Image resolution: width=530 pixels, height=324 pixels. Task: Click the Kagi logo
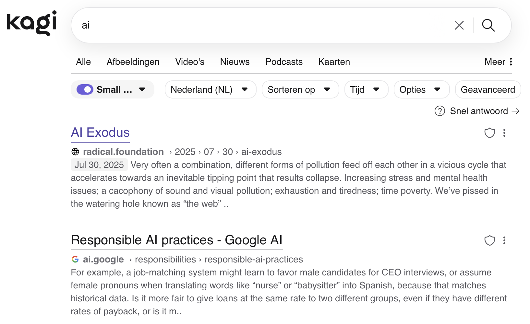(32, 23)
